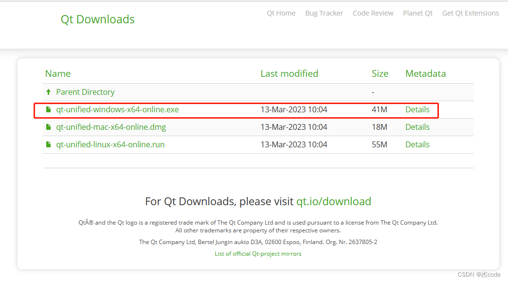
Task: Click the file icon for the windows exe
Action: [49, 109]
